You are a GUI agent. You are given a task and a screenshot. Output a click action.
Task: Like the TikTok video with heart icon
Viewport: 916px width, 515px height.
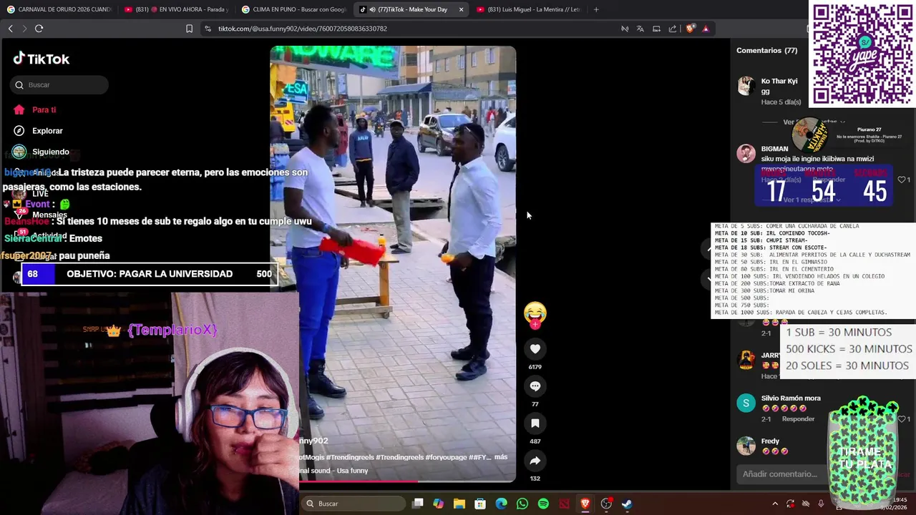tap(535, 348)
